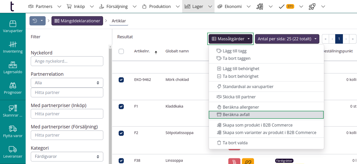The height and width of the screenshot is (164, 357).
Task: Uncheck the Sötpotatissoppa row checkbox
Action: pos(121,133)
